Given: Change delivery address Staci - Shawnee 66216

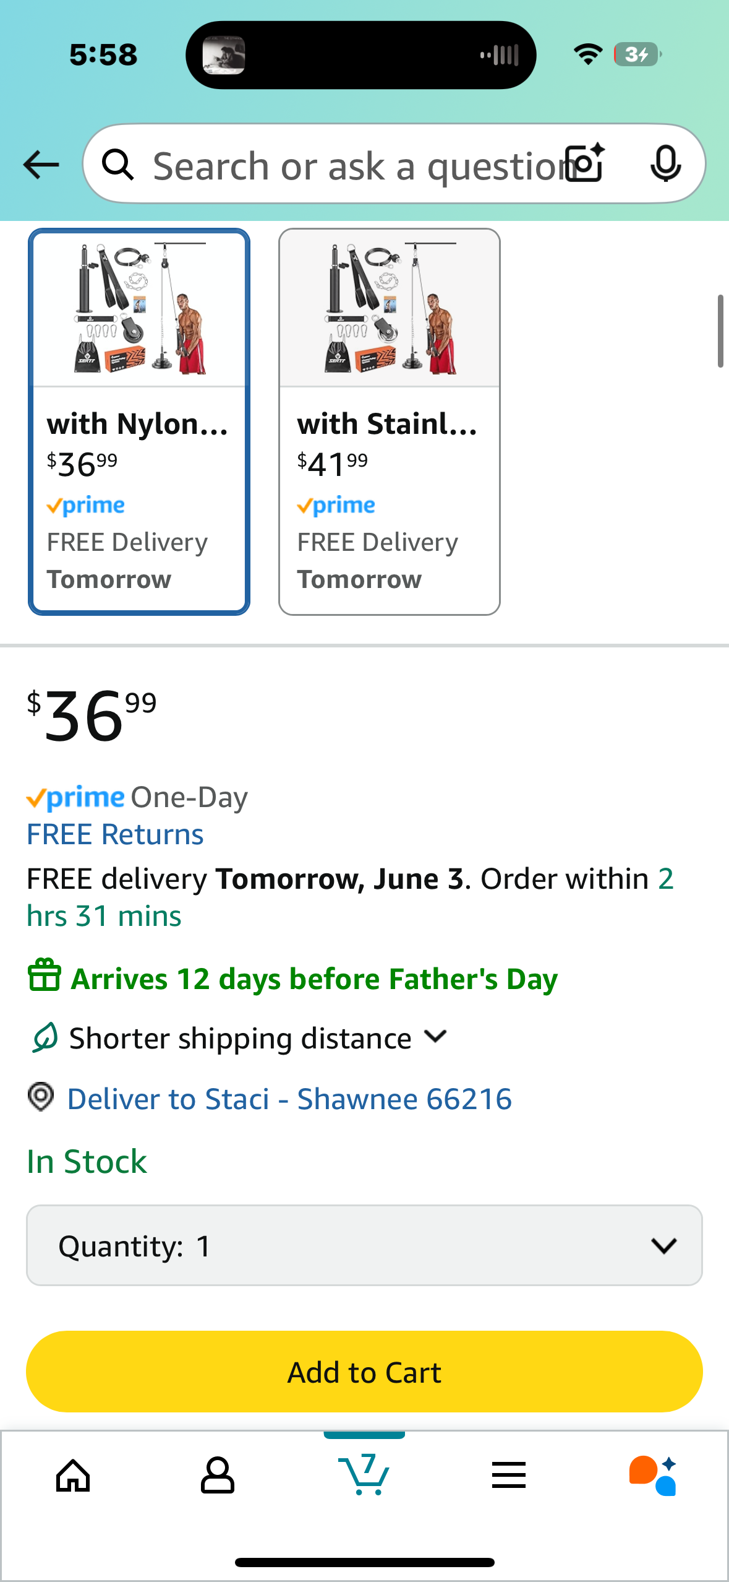Looking at the screenshot, I should (289, 1099).
